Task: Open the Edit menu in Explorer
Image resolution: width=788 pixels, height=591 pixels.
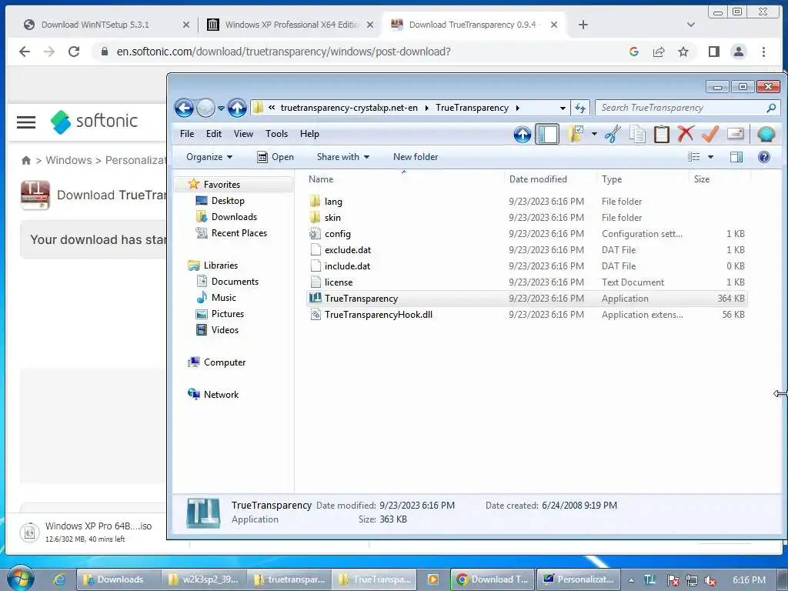Action: (x=214, y=134)
